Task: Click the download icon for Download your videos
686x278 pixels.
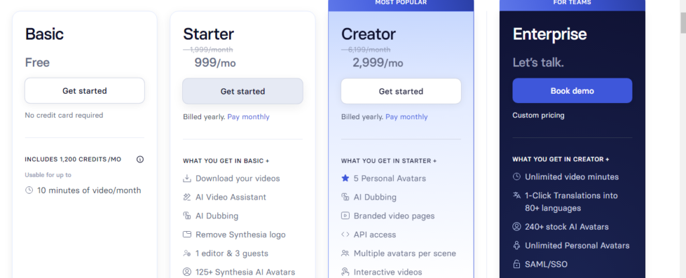Action: coord(187,179)
